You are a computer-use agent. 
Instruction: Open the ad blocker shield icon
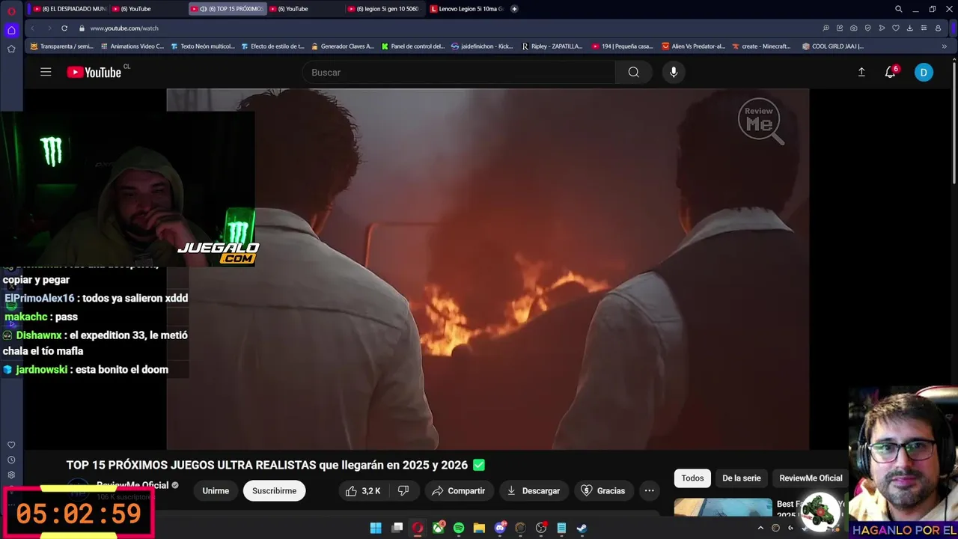[x=867, y=28]
